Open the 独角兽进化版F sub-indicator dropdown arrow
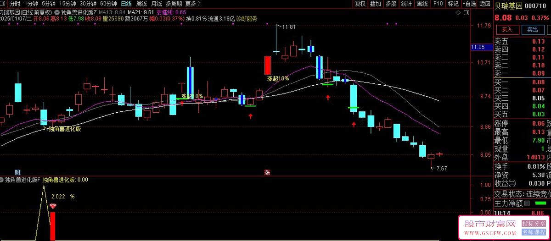The width and height of the screenshot is (551, 241). pyautogui.click(x=2, y=180)
